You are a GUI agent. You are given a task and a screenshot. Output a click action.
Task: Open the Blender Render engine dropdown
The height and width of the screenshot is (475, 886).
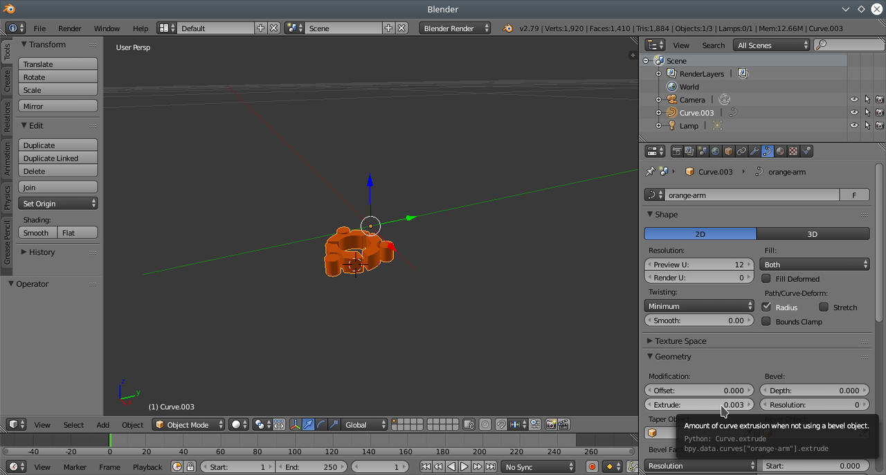(x=455, y=28)
